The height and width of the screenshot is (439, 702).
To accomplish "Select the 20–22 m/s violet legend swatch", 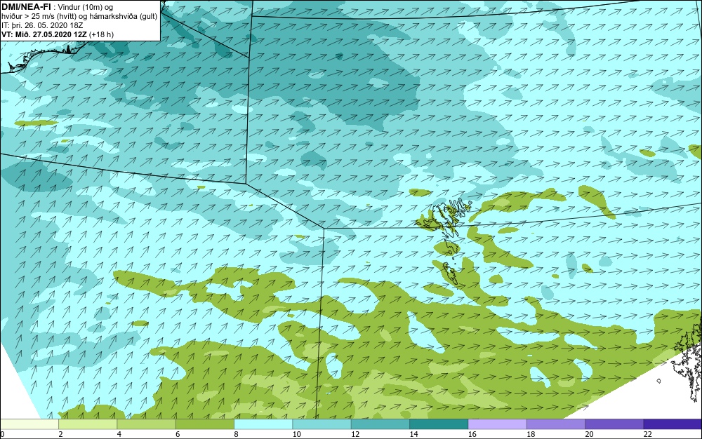I will [x=614, y=424].
